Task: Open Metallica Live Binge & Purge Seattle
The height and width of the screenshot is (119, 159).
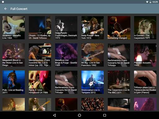Action: [66, 55]
